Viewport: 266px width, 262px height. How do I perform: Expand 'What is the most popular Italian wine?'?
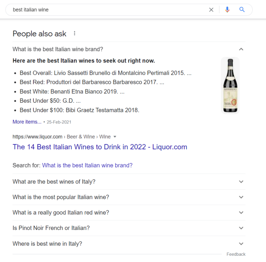[241, 197]
